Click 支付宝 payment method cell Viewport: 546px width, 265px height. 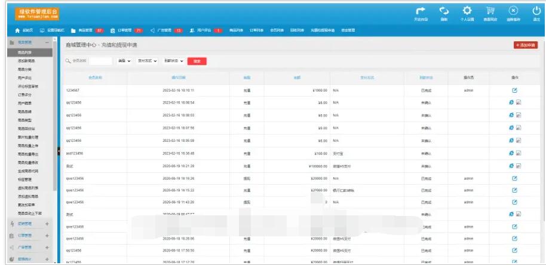click(338, 153)
